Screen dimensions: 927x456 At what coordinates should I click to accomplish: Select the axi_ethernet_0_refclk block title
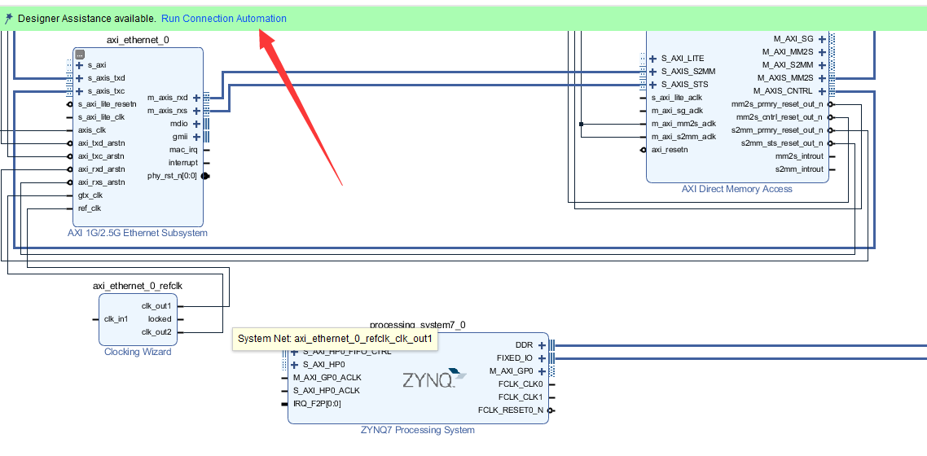click(138, 286)
